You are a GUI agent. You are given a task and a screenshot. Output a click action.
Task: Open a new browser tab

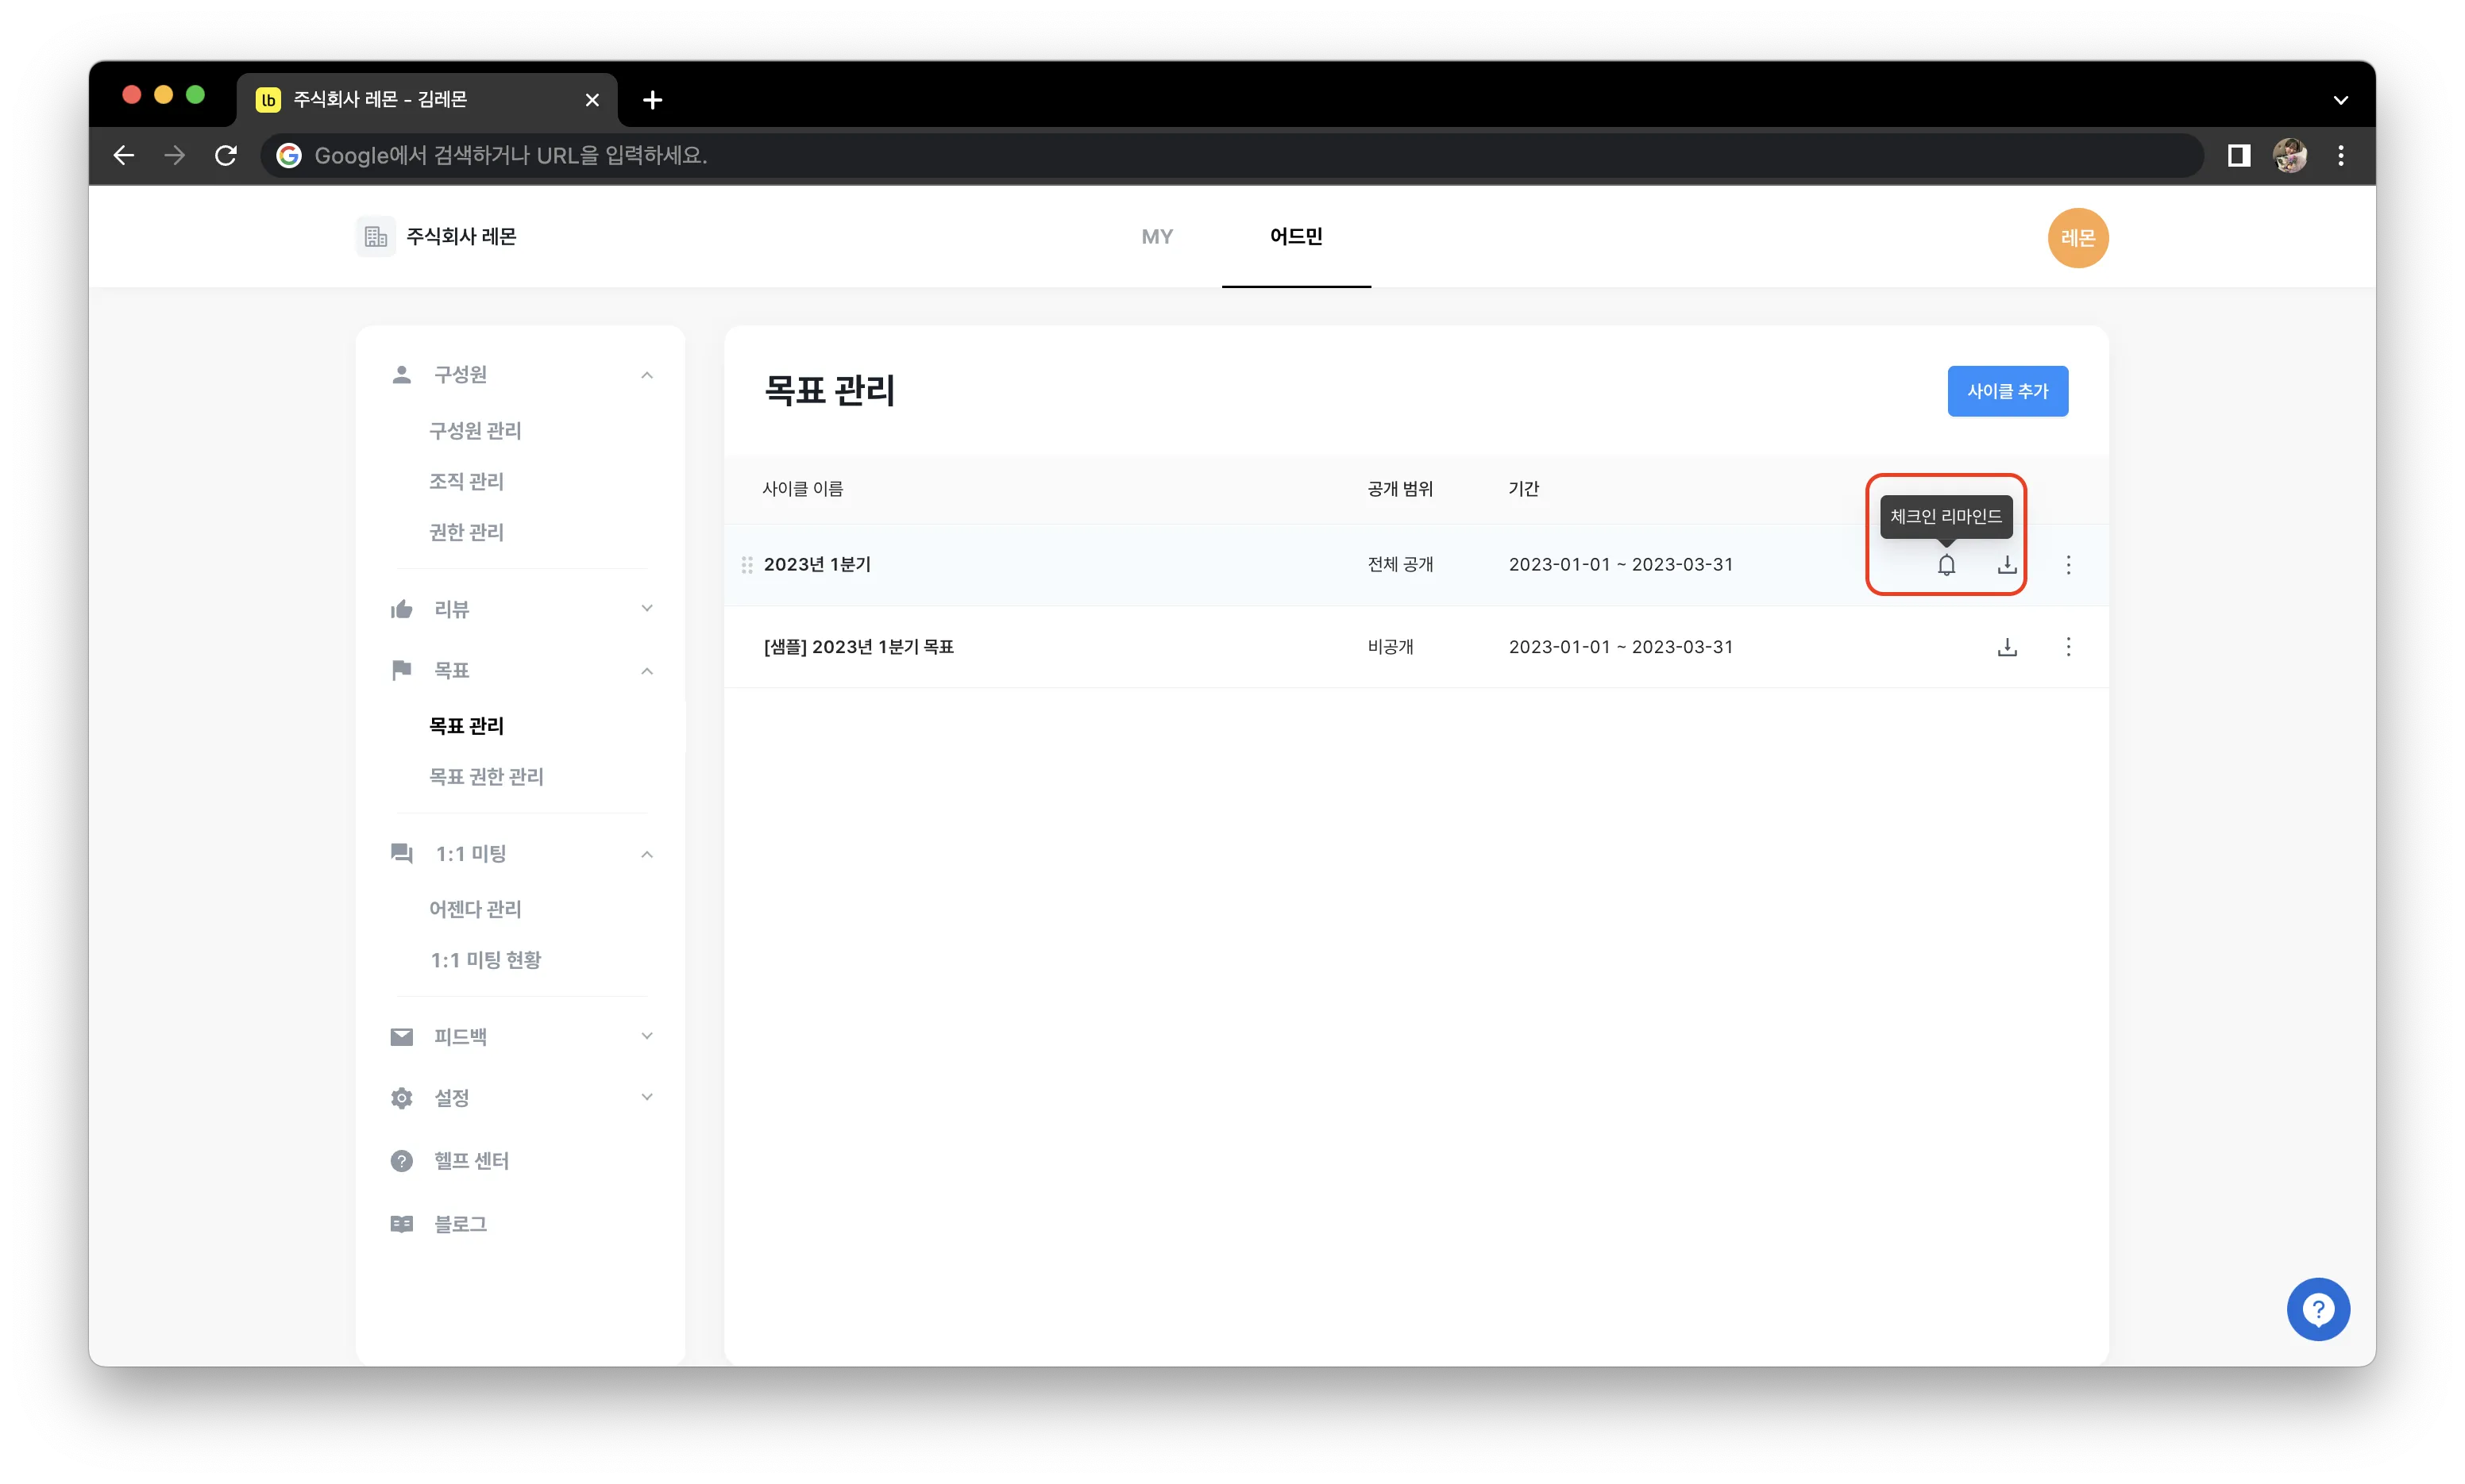(652, 99)
